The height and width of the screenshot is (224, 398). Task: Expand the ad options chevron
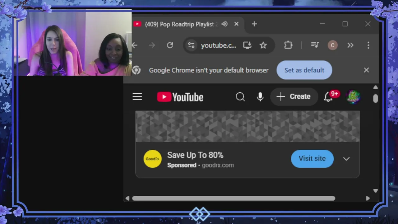[346, 159]
